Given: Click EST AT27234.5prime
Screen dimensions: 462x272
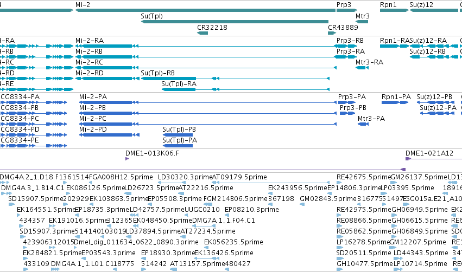Looking at the screenshot, I should 208,231.
